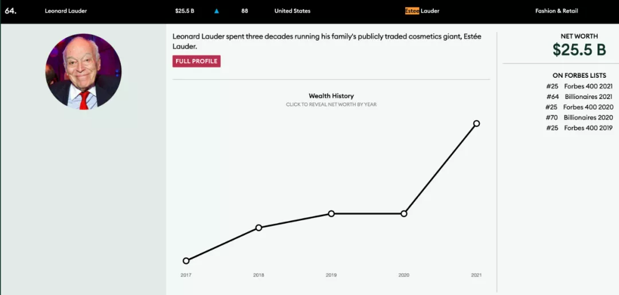The height and width of the screenshot is (295, 619).
Task: Click Leonard Lauder's round profile photo
Action: [x=84, y=71]
